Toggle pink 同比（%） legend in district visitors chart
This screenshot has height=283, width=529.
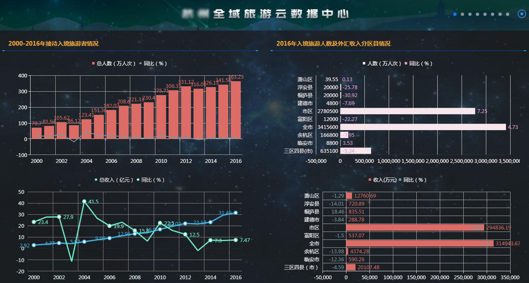tap(418, 64)
